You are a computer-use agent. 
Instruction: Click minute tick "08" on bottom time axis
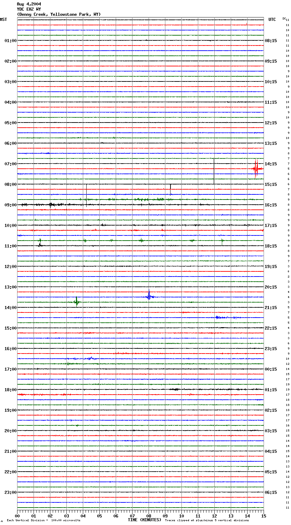[x=149, y=516]
